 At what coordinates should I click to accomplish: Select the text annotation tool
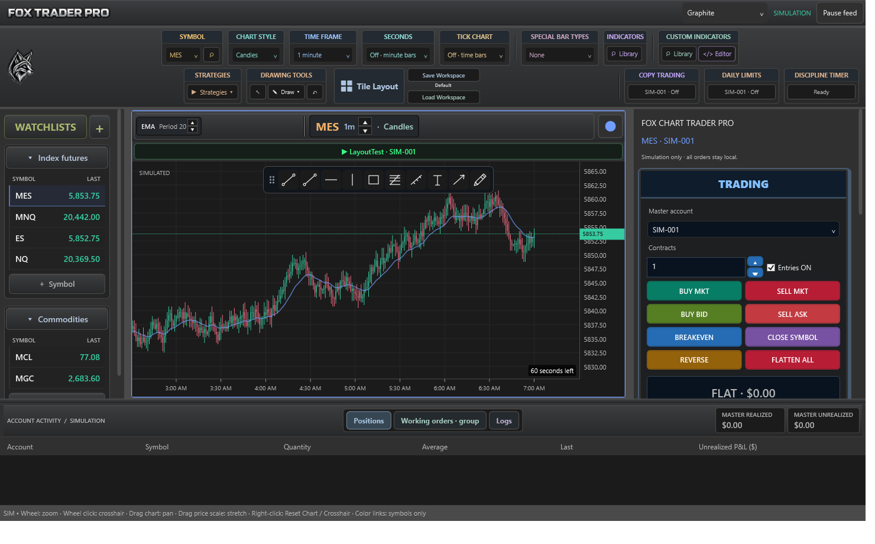(x=437, y=180)
